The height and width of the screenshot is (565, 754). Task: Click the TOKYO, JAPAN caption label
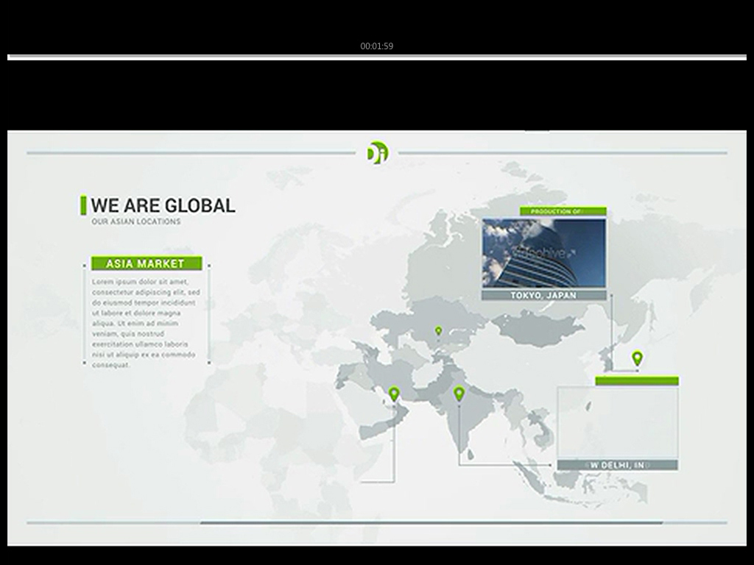[x=543, y=295]
